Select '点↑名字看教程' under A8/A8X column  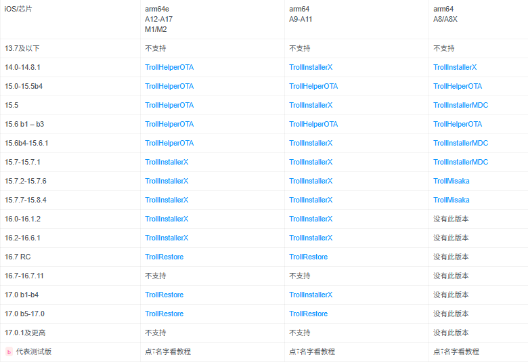tap(456, 352)
